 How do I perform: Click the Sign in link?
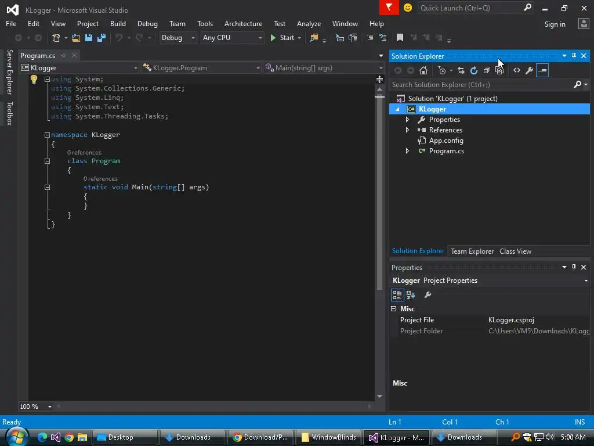pyautogui.click(x=555, y=24)
